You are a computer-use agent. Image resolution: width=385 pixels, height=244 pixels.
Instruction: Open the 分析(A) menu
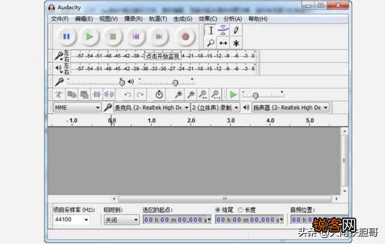click(x=233, y=19)
